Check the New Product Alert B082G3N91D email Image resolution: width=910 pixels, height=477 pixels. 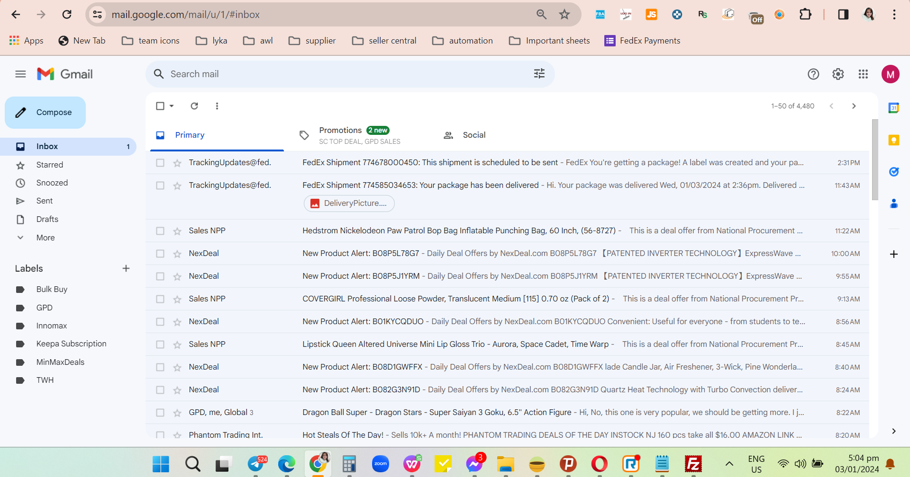160,390
